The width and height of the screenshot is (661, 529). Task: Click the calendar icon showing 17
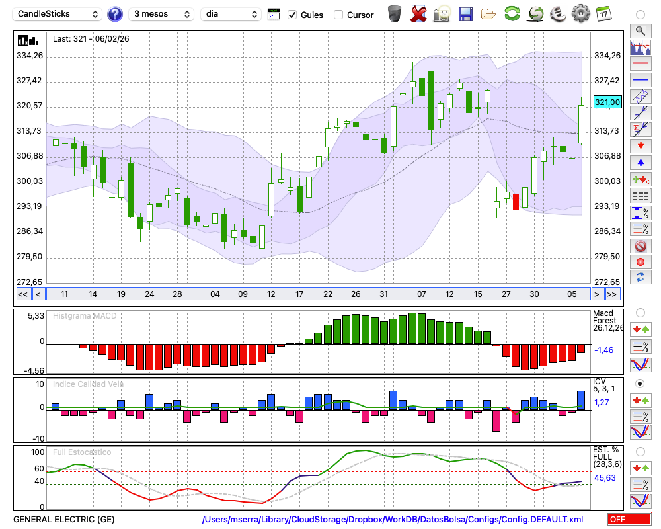603,14
